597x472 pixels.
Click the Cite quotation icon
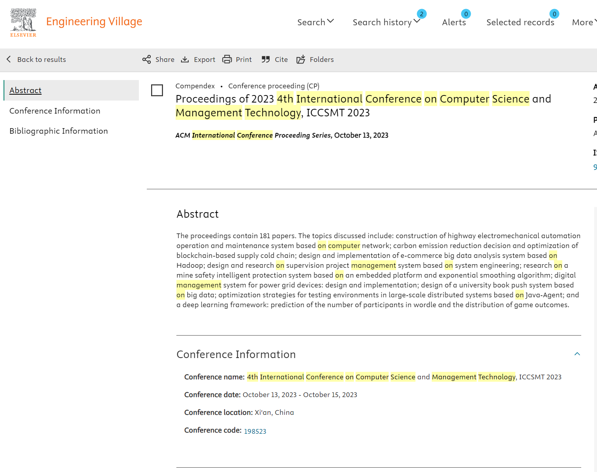[x=266, y=60]
